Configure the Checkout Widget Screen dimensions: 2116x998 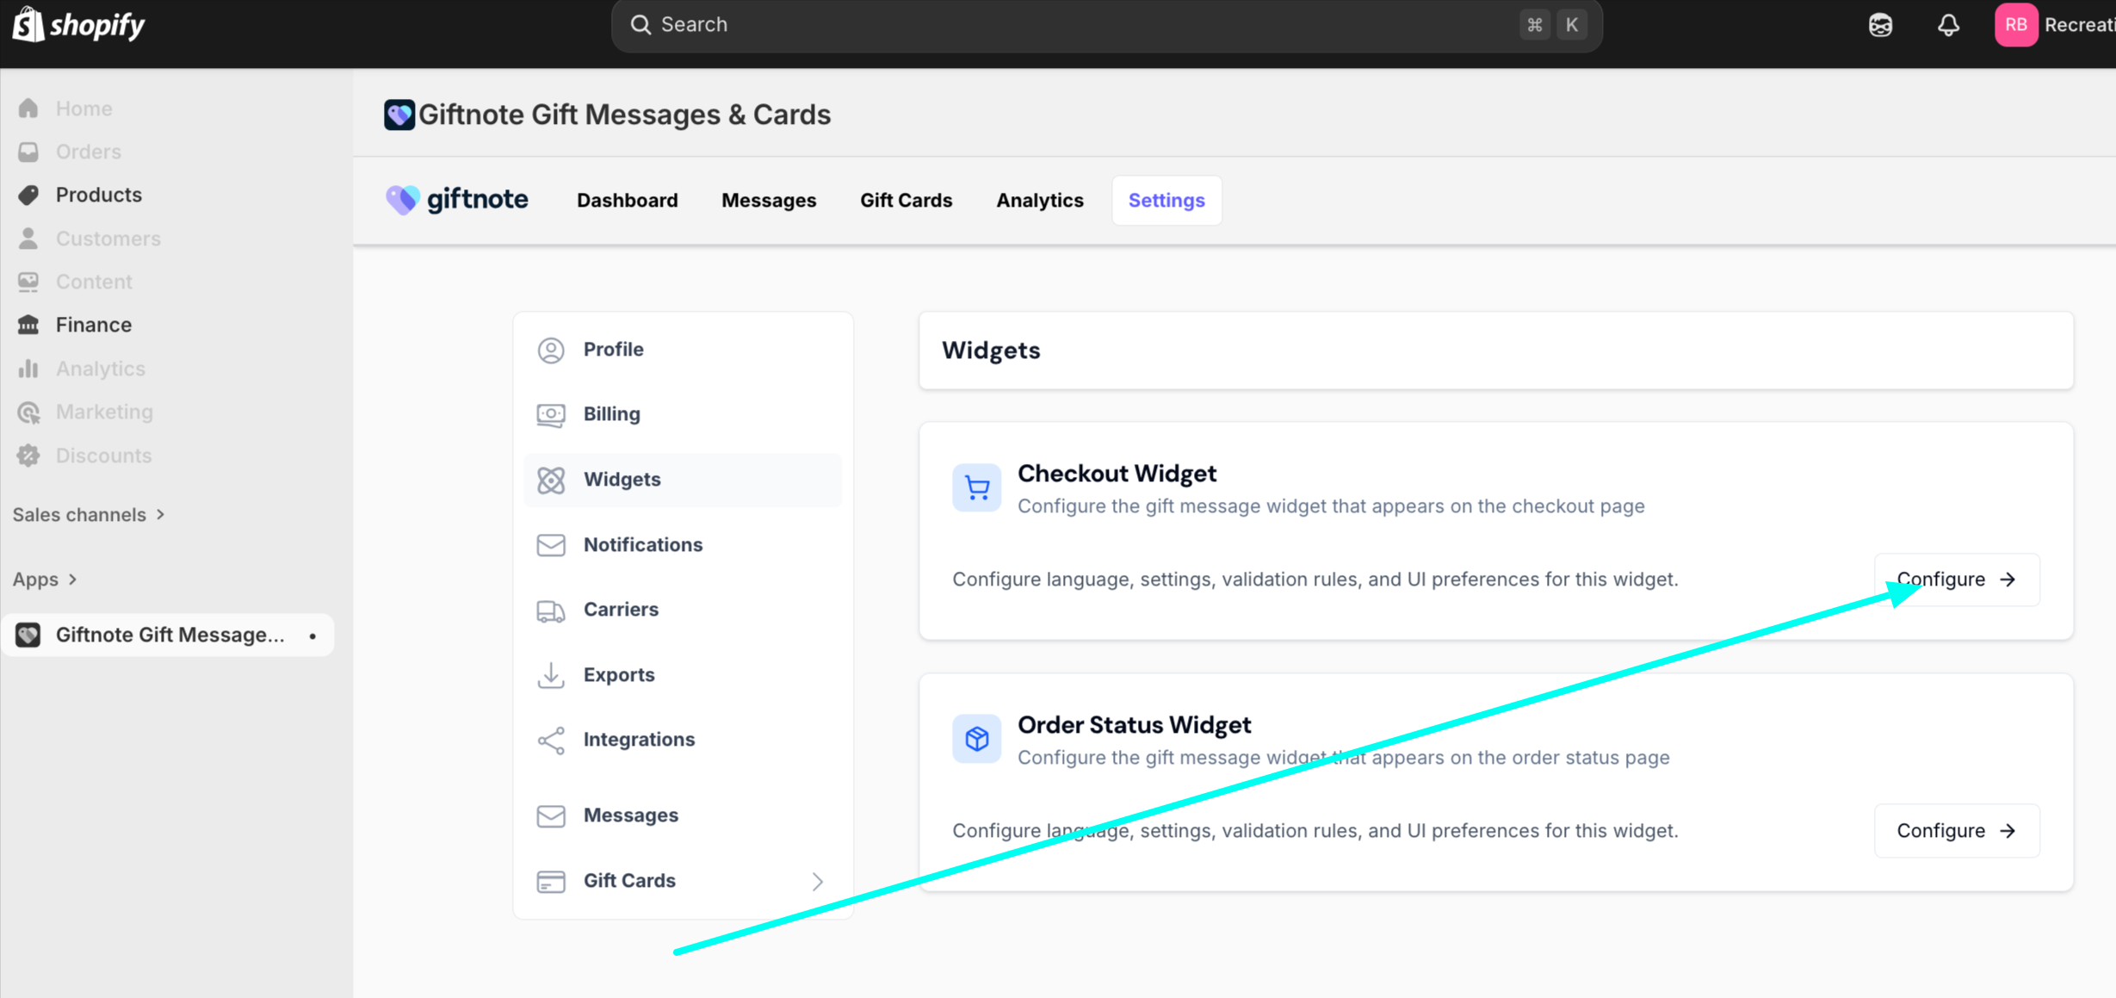(x=1956, y=580)
